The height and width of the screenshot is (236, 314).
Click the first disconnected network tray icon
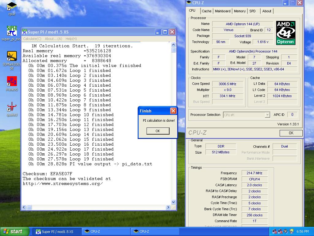274,231
